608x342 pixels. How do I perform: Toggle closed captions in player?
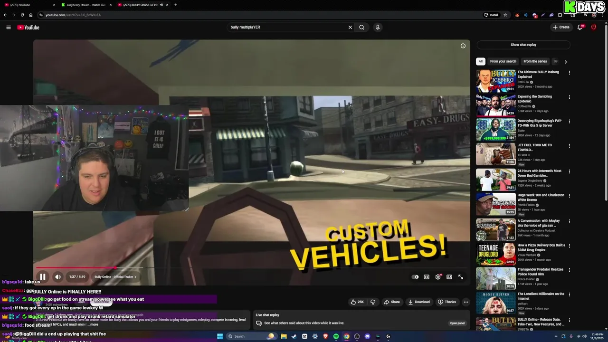(x=427, y=277)
